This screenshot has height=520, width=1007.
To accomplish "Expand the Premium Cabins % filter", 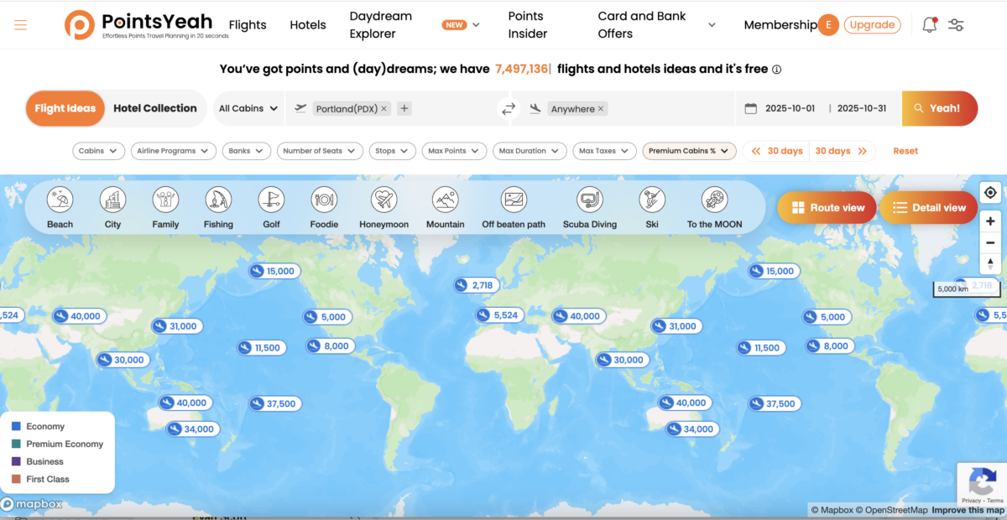I will pos(690,151).
